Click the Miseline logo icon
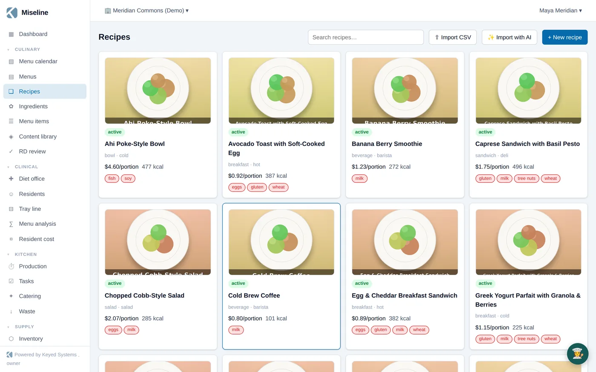This screenshot has width=596, height=372. coord(12,13)
